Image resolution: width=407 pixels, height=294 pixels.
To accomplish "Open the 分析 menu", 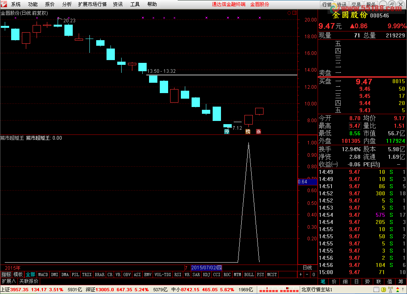I will pos(67,4).
